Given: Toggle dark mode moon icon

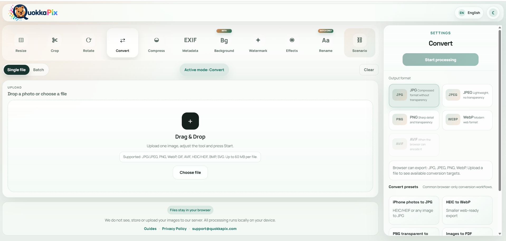Looking at the screenshot, I should [493, 13].
